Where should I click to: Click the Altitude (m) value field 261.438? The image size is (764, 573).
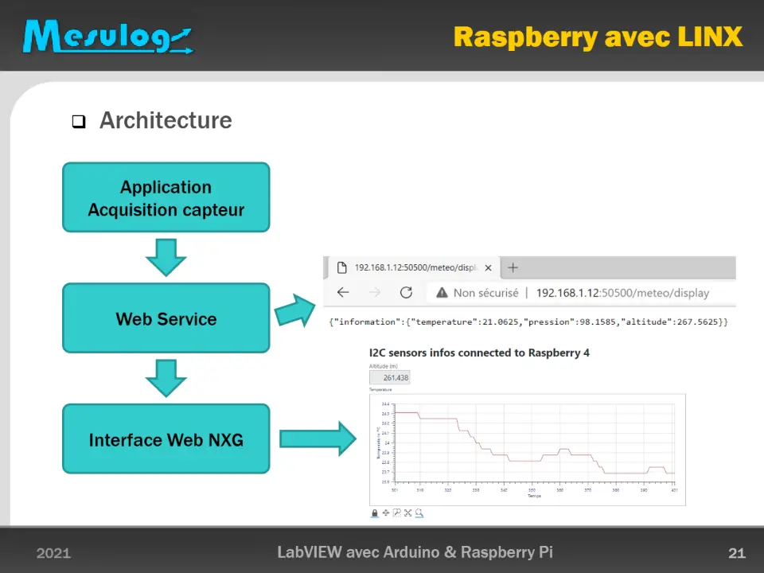(x=390, y=377)
